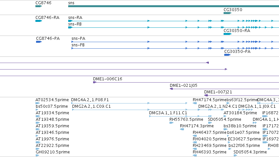Viewport: 279px width, 157px height.
Task: Select EST EC30627.5prime
Action: click(x=244, y=139)
